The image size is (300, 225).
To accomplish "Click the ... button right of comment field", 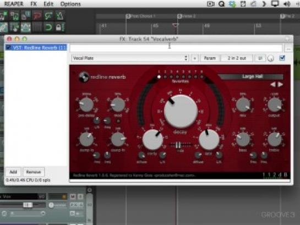I will click(x=288, y=49).
